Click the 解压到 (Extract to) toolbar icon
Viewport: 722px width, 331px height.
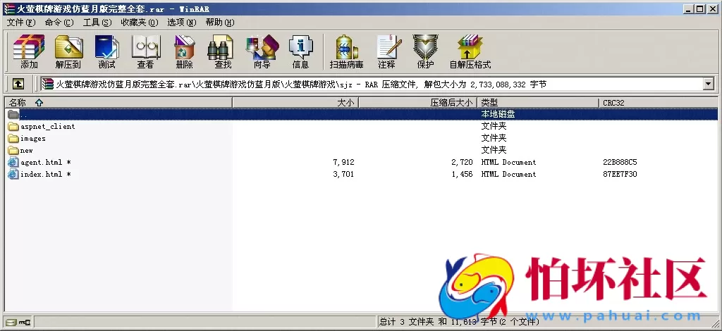tap(68, 51)
